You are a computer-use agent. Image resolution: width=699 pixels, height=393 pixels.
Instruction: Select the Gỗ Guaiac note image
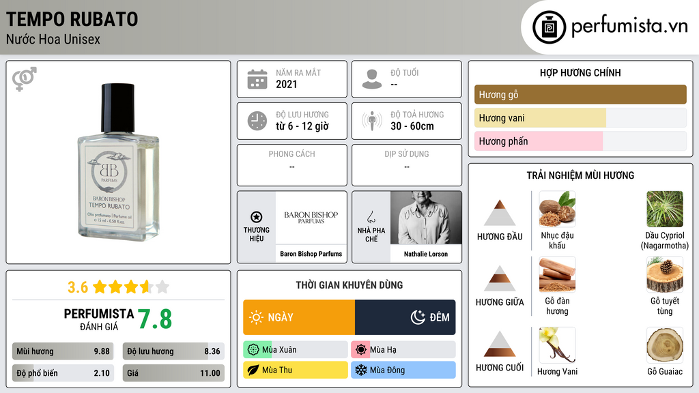(x=665, y=345)
